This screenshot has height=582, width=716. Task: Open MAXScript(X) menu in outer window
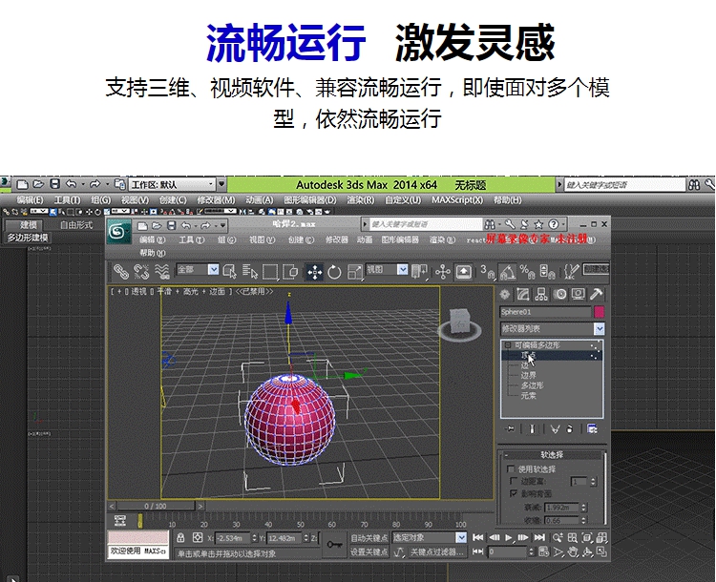(x=457, y=200)
